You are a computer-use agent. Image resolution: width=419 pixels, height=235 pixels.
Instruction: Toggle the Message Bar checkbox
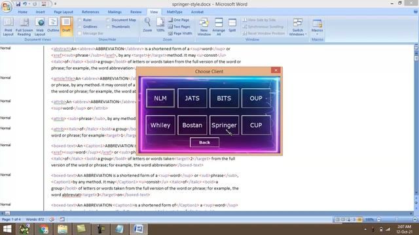(x=80, y=33)
